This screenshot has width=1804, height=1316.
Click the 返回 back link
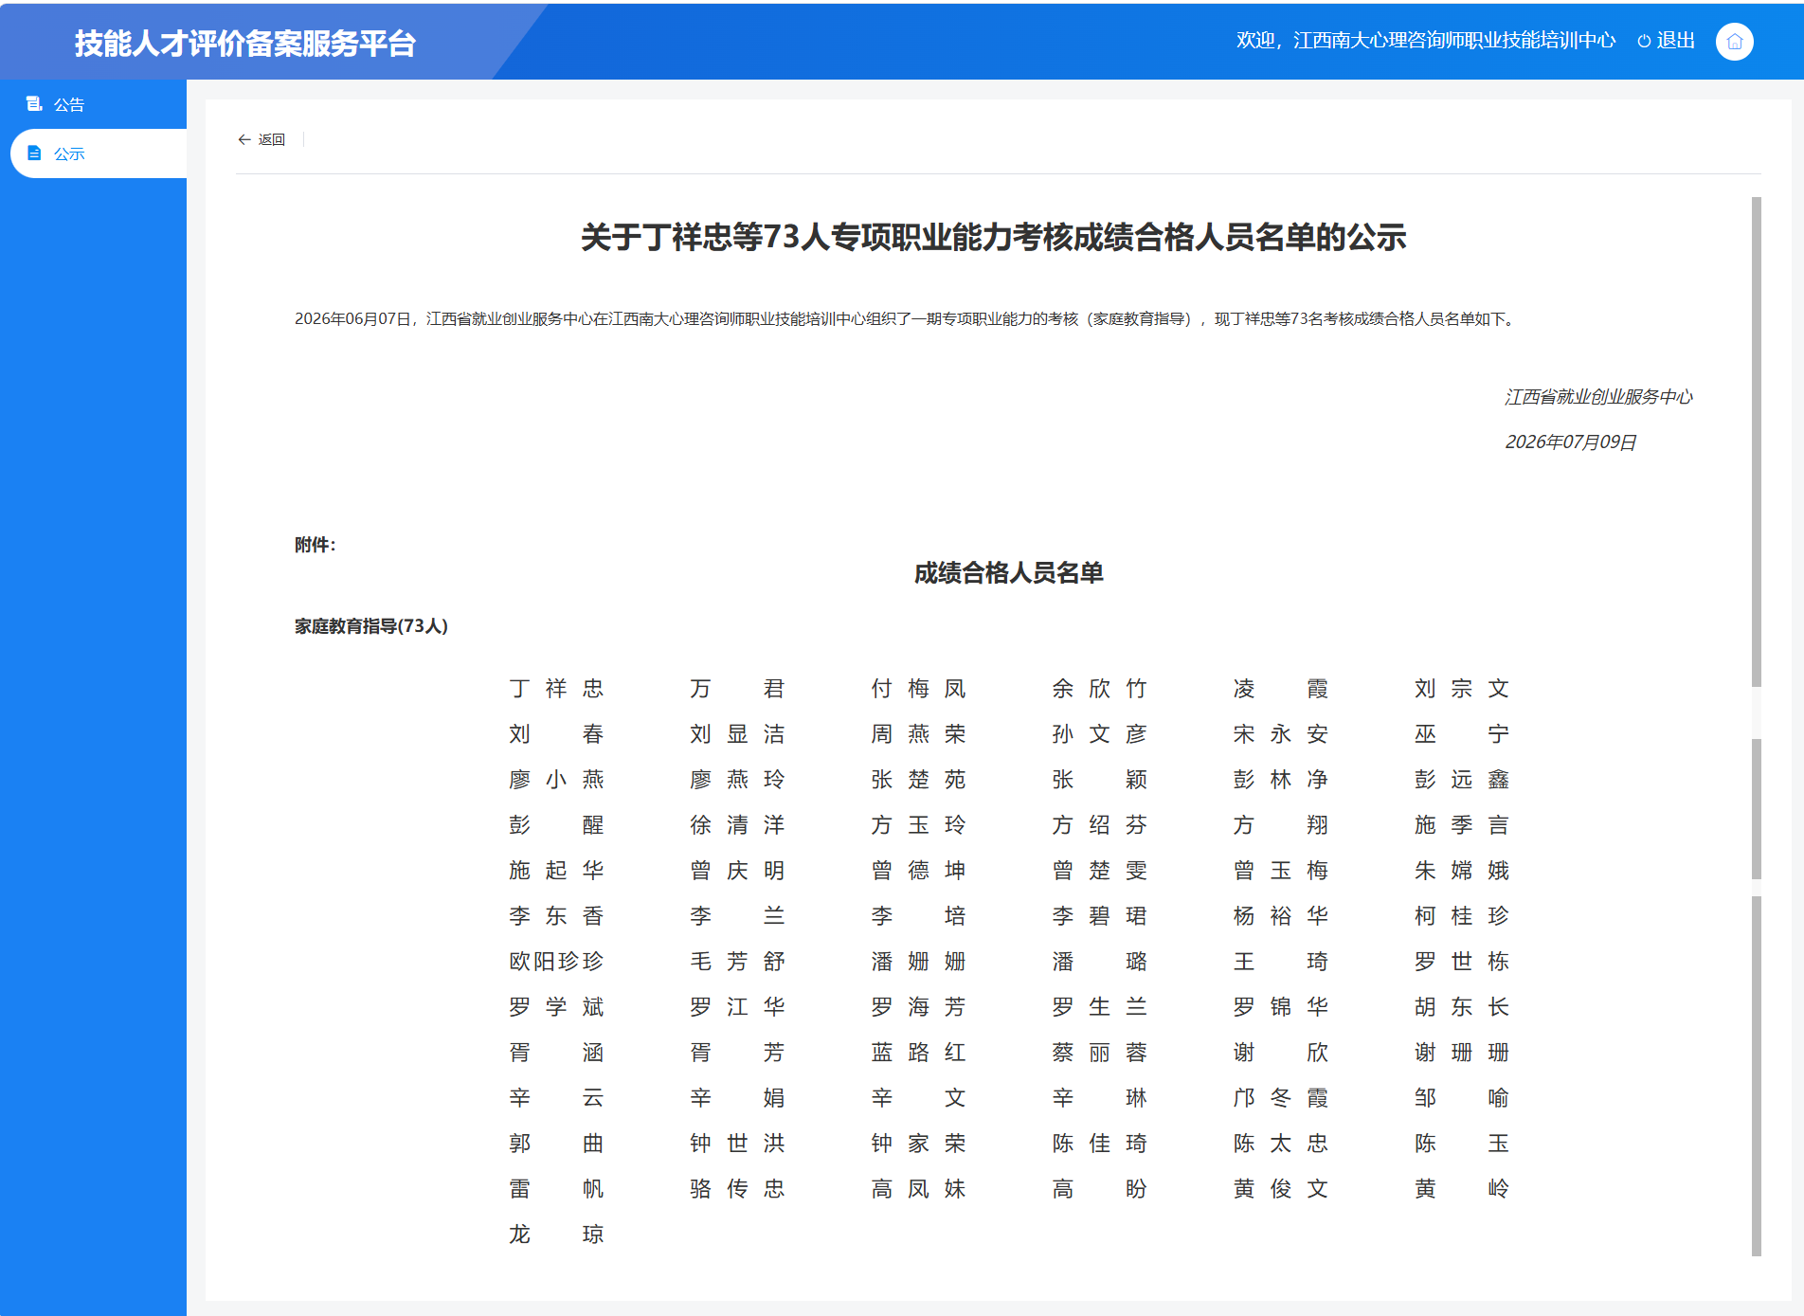pyautogui.click(x=262, y=139)
